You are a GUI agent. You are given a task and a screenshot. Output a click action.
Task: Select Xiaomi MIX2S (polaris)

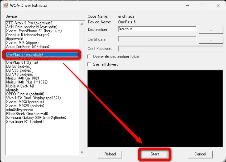pyautogui.click(x=25, y=106)
